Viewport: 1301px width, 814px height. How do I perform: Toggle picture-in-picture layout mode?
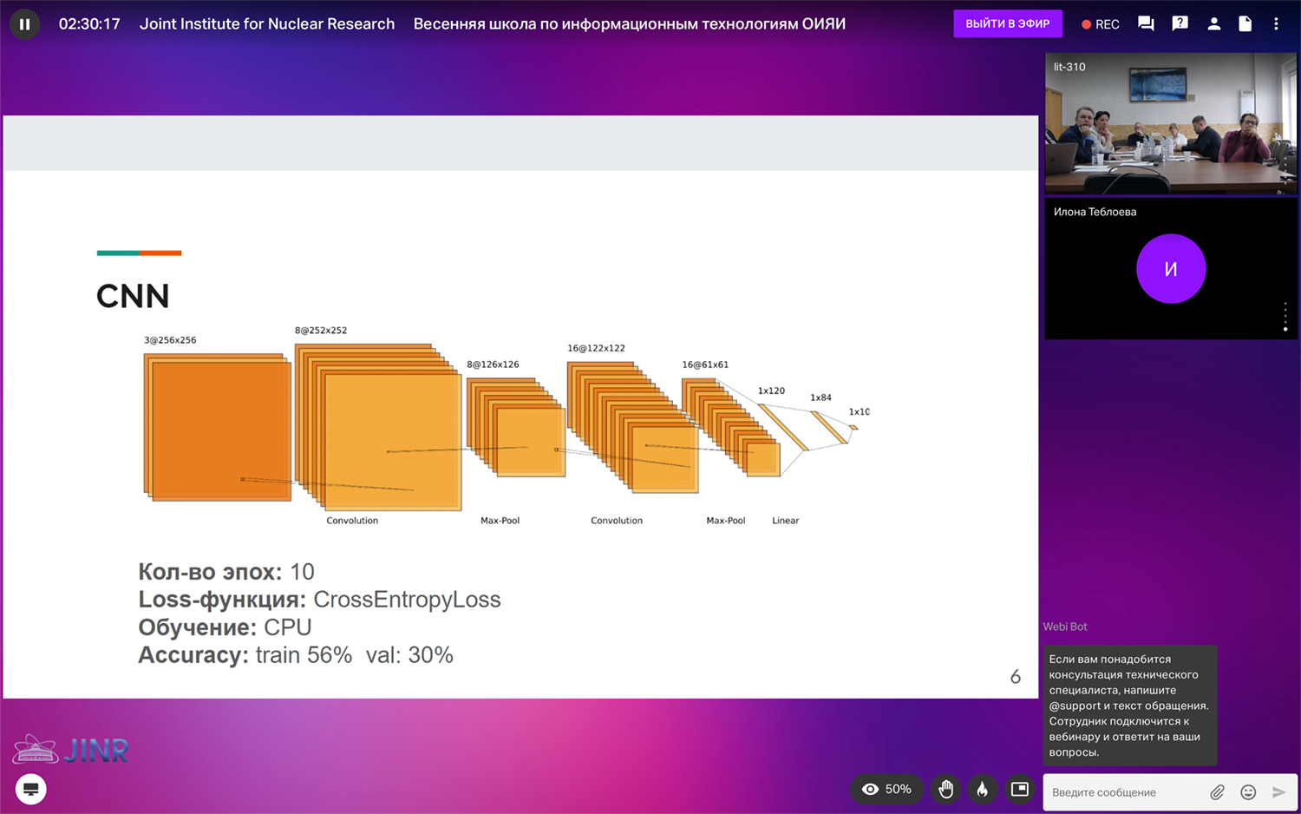pyautogui.click(x=1020, y=789)
